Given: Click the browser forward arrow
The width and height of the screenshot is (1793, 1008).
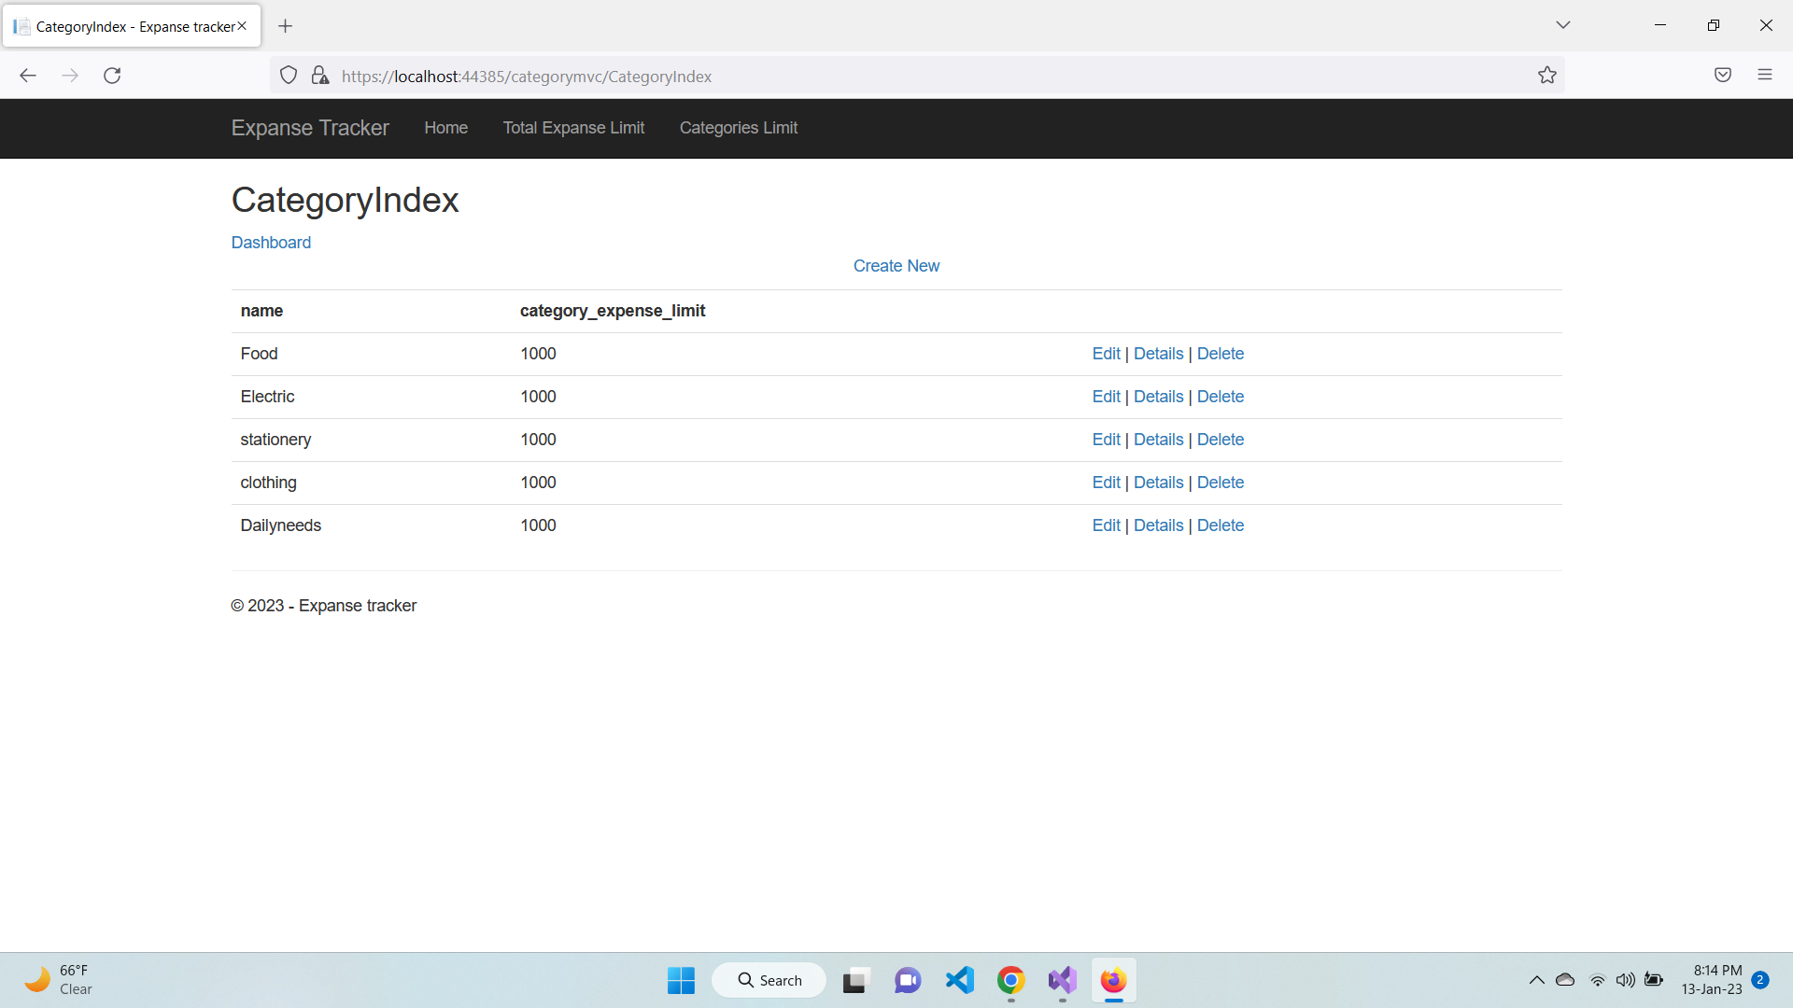Looking at the screenshot, I should 70,76.
